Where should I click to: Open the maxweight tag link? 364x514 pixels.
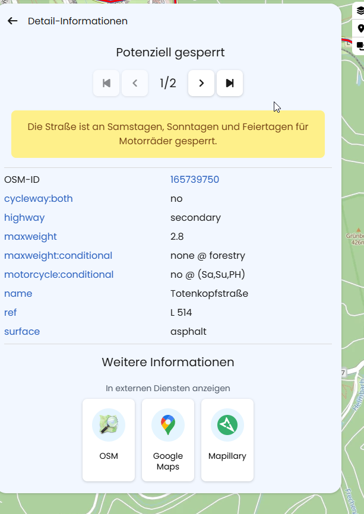pyautogui.click(x=31, y=237)
